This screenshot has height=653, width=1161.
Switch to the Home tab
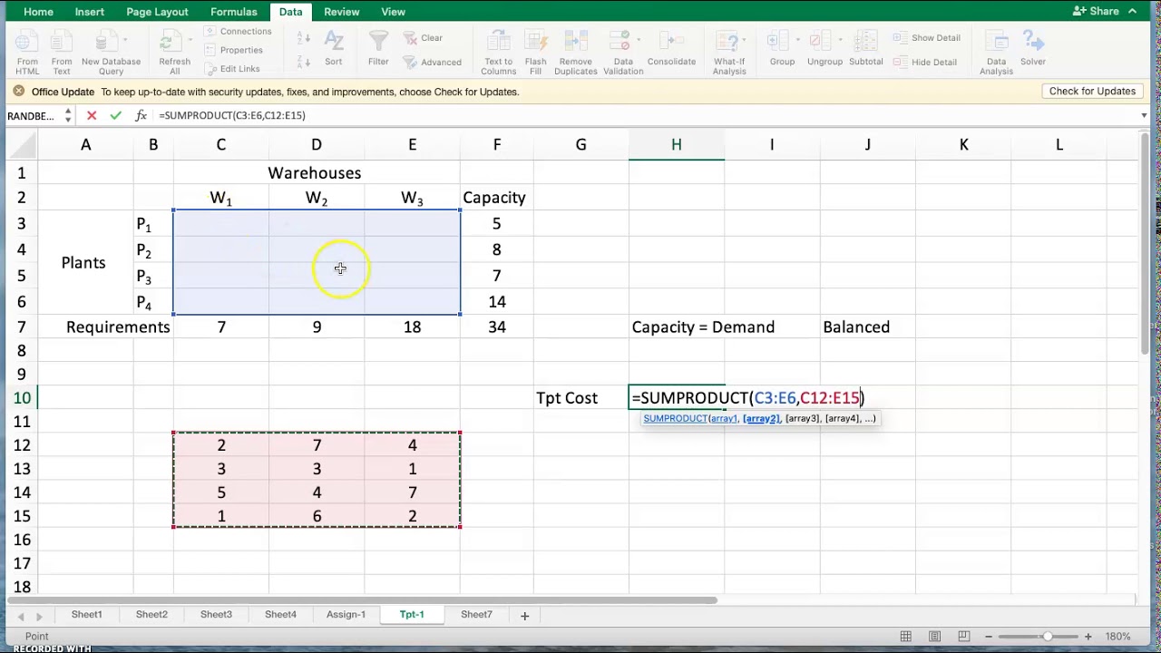click(x=38, y=12)
